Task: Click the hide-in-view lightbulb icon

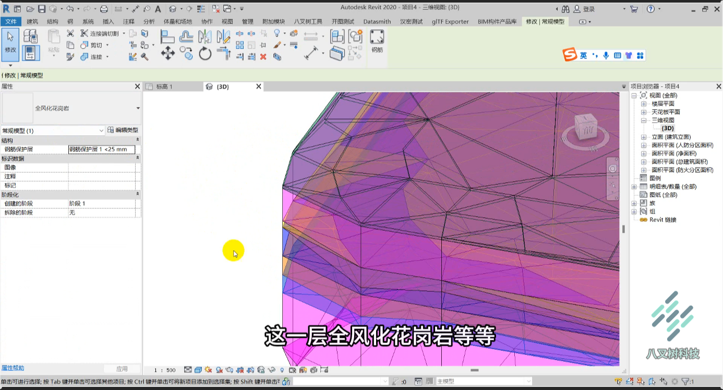Action: coord(278,33)
